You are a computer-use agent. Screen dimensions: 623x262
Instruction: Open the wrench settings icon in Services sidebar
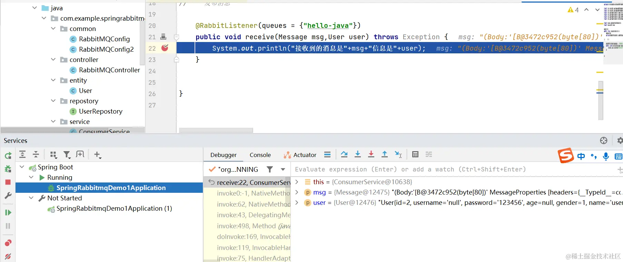(8, 196)
